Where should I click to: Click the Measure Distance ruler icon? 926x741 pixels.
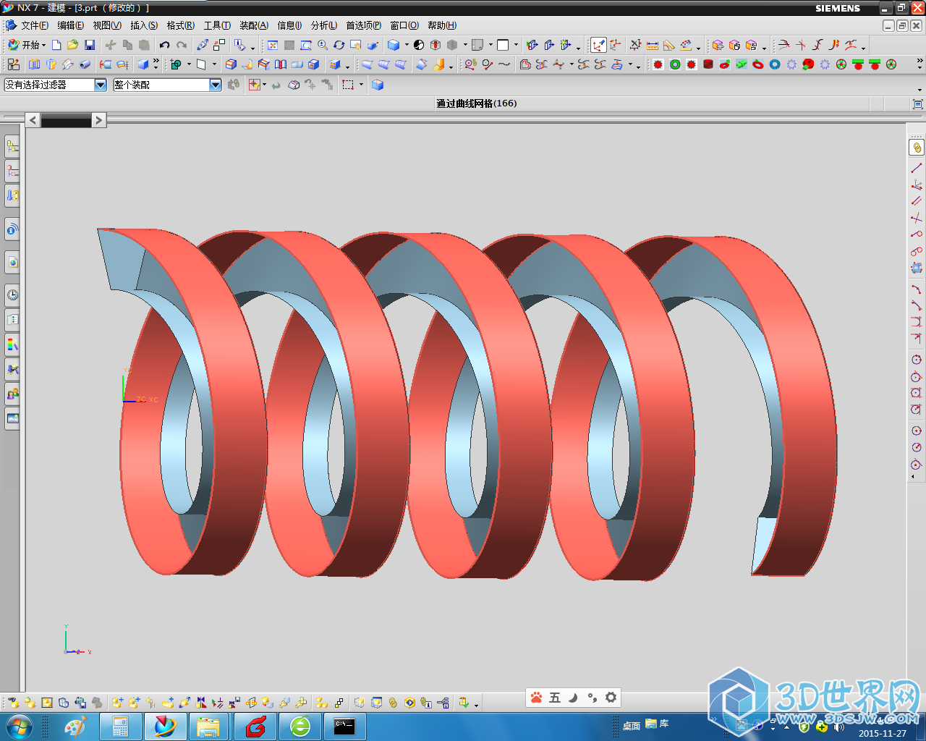pyautogui.click(x=653, y=45)
